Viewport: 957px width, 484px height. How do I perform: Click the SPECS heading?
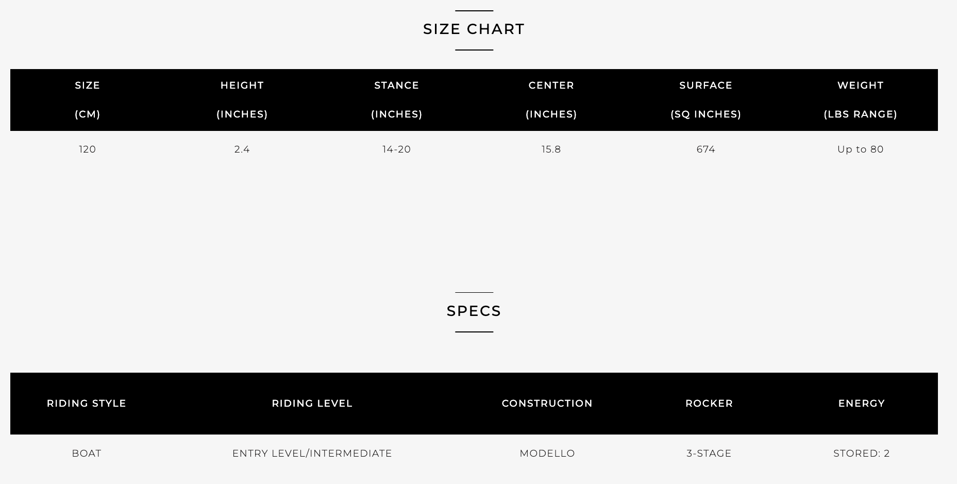pos(474,311)
